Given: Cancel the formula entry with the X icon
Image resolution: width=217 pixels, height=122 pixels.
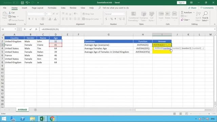Looking at the screenshot, I should tap(25, 29).
